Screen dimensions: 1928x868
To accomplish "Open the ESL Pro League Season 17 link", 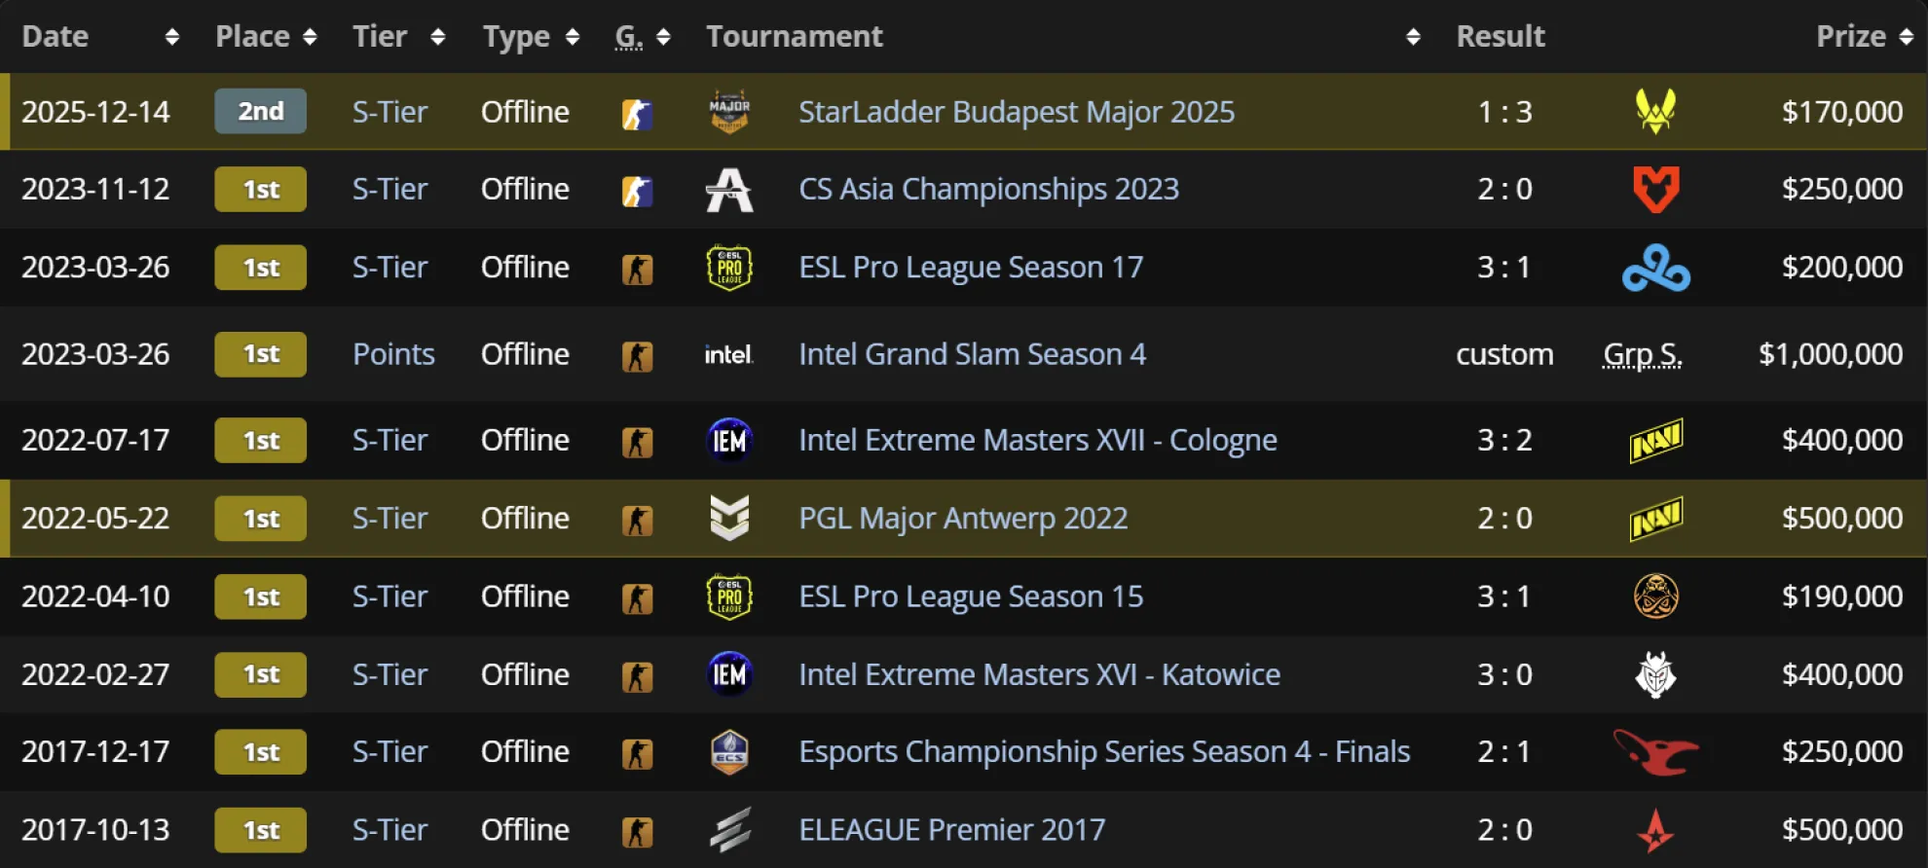I will click(x=970, y=268).
